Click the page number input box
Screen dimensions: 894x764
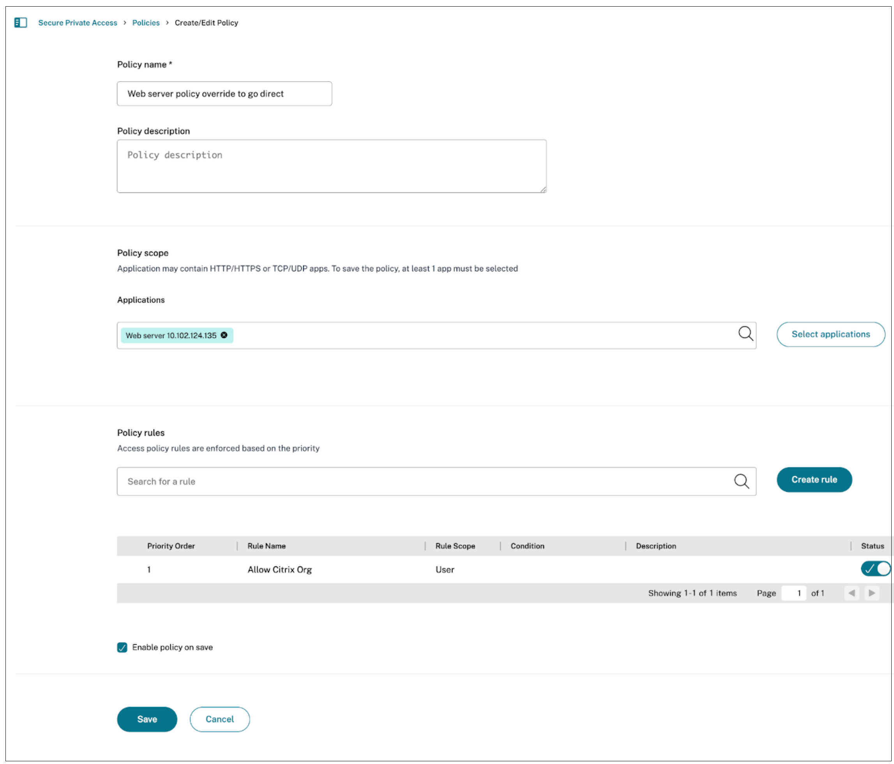coord(794,593)
